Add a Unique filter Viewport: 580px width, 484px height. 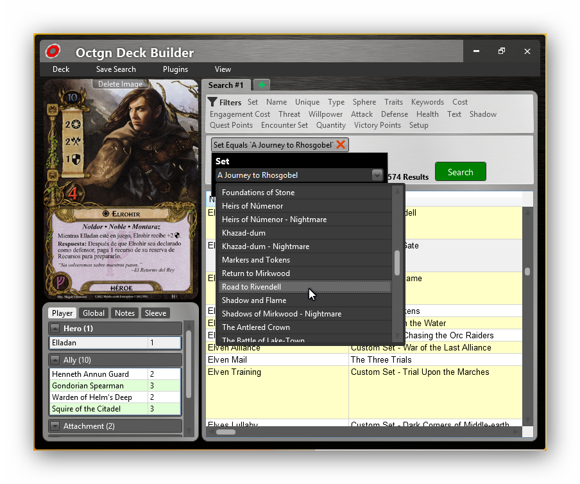click(x=307, y=102)
